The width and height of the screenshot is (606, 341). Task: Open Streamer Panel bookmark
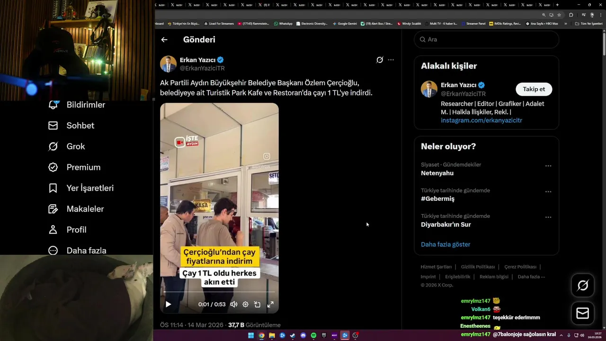(x=473, y=23)
